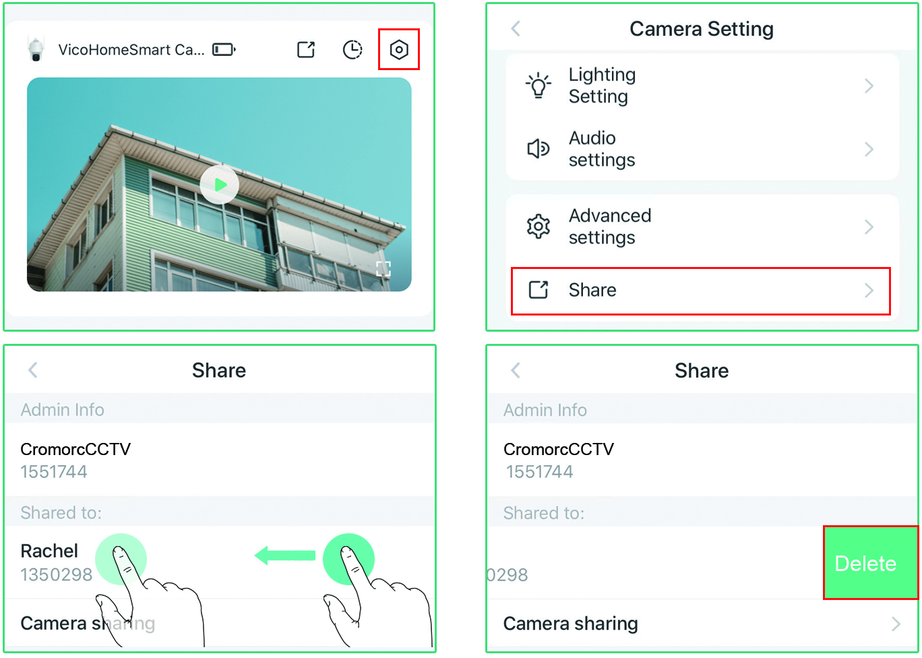Select shared user Rachel
Image resolution: width=922 pixels, height=658 pixels.
pos(49,551)
